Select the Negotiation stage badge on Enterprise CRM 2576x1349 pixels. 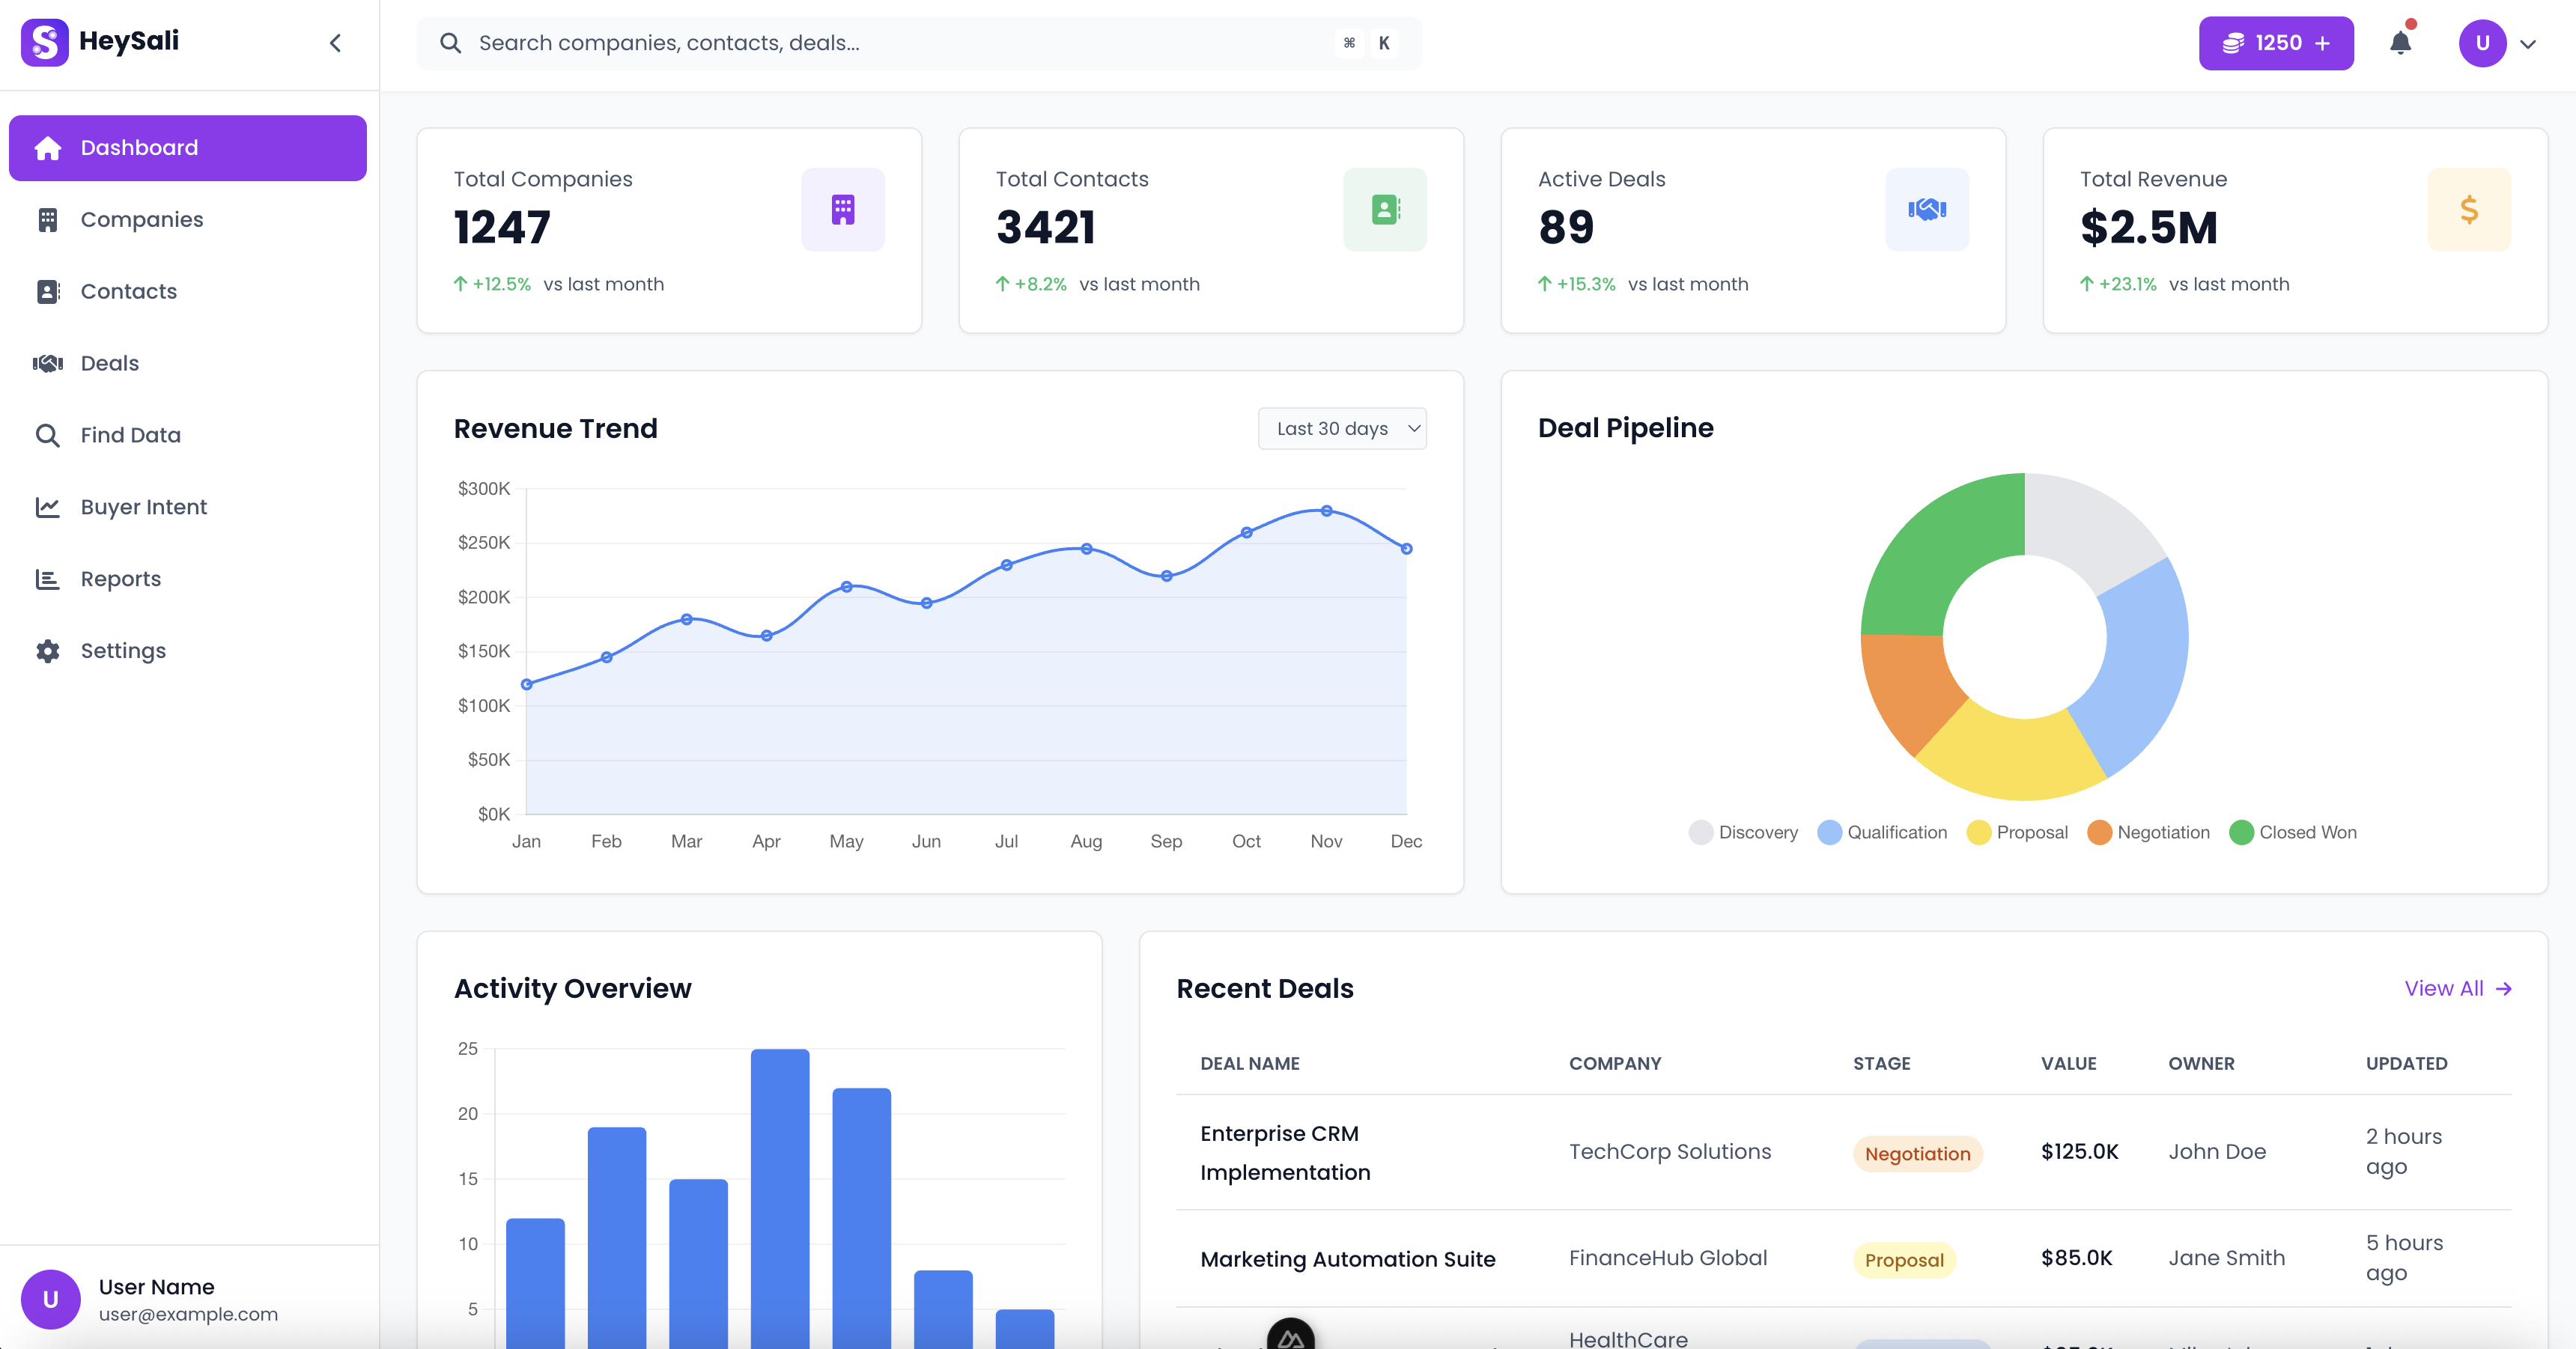[1917, 1154]
